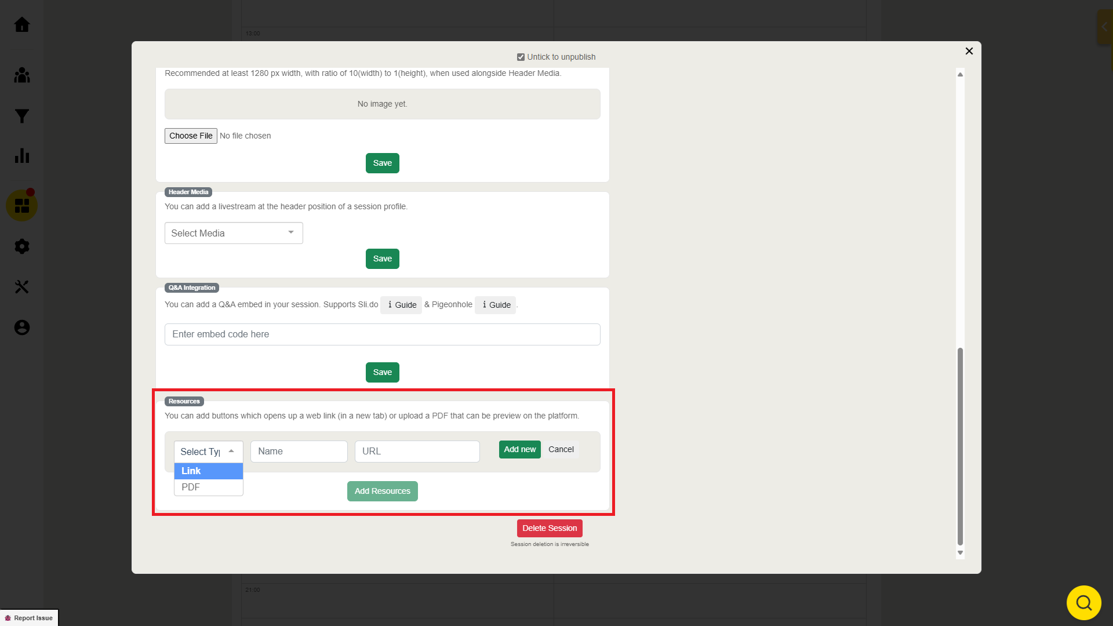1113x626 pixels.
Task: Expand the Select Media dropdown
Action: (234, 233)
